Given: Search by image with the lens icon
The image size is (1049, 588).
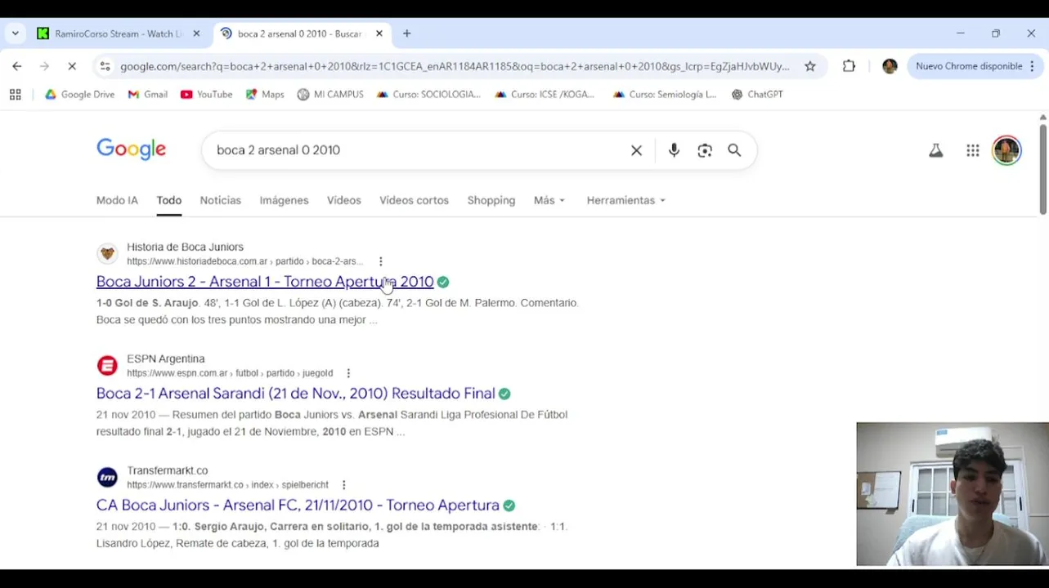Looking at the screenshot, I should (x=705, y=150).
